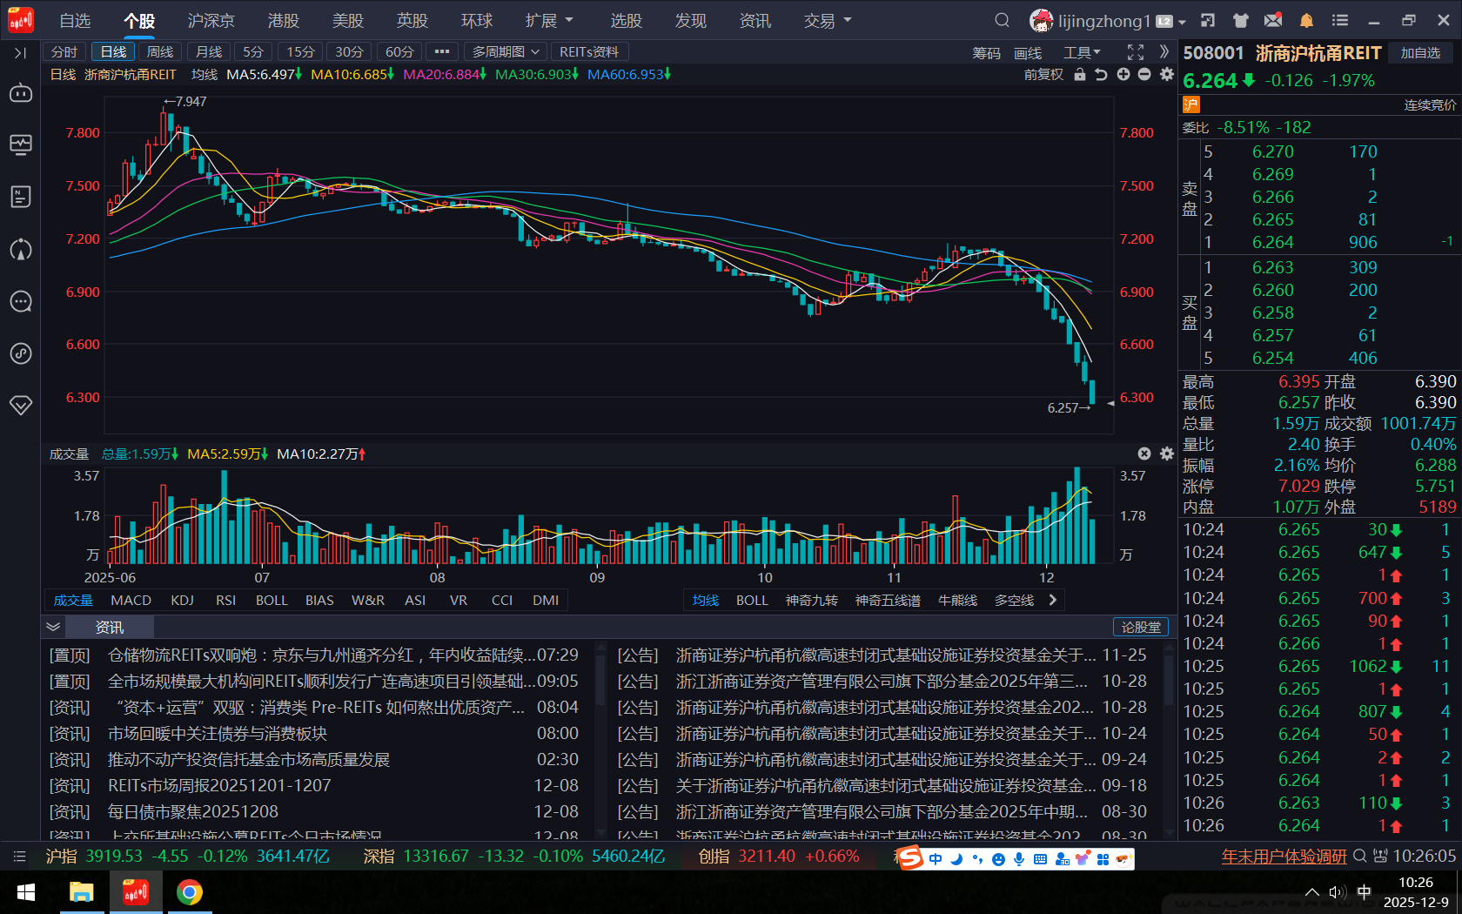Show hidden system tray icons
1462x914 pixels.
click(x=1311, y=892)
